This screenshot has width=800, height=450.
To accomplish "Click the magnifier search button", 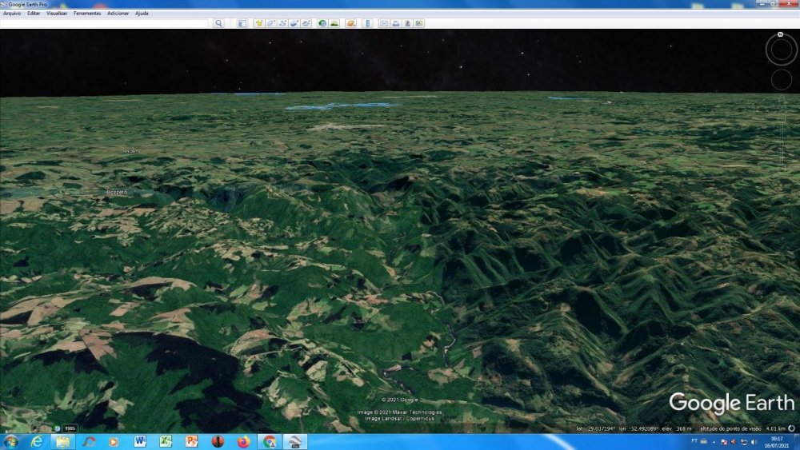I will [x=219, y=23].
